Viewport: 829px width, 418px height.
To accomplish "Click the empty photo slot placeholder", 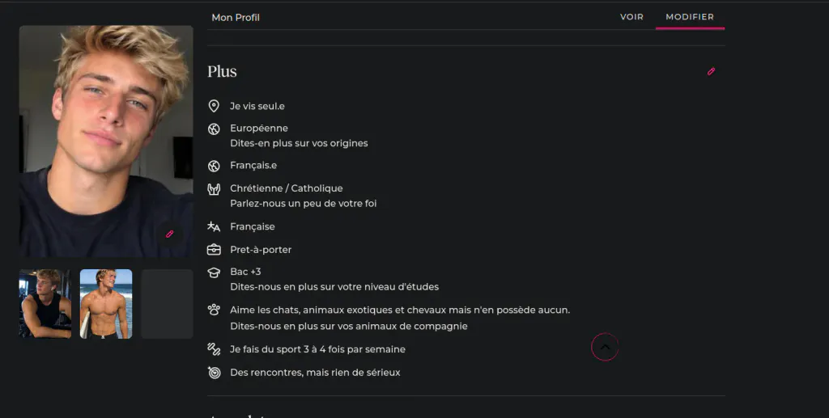I will (167, 304).
